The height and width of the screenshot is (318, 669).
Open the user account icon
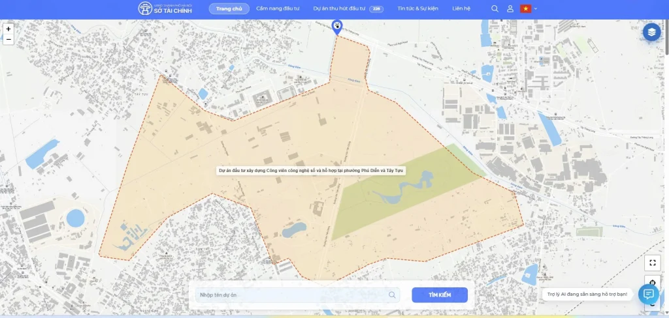pyautogui.click(x=510, y=8)
